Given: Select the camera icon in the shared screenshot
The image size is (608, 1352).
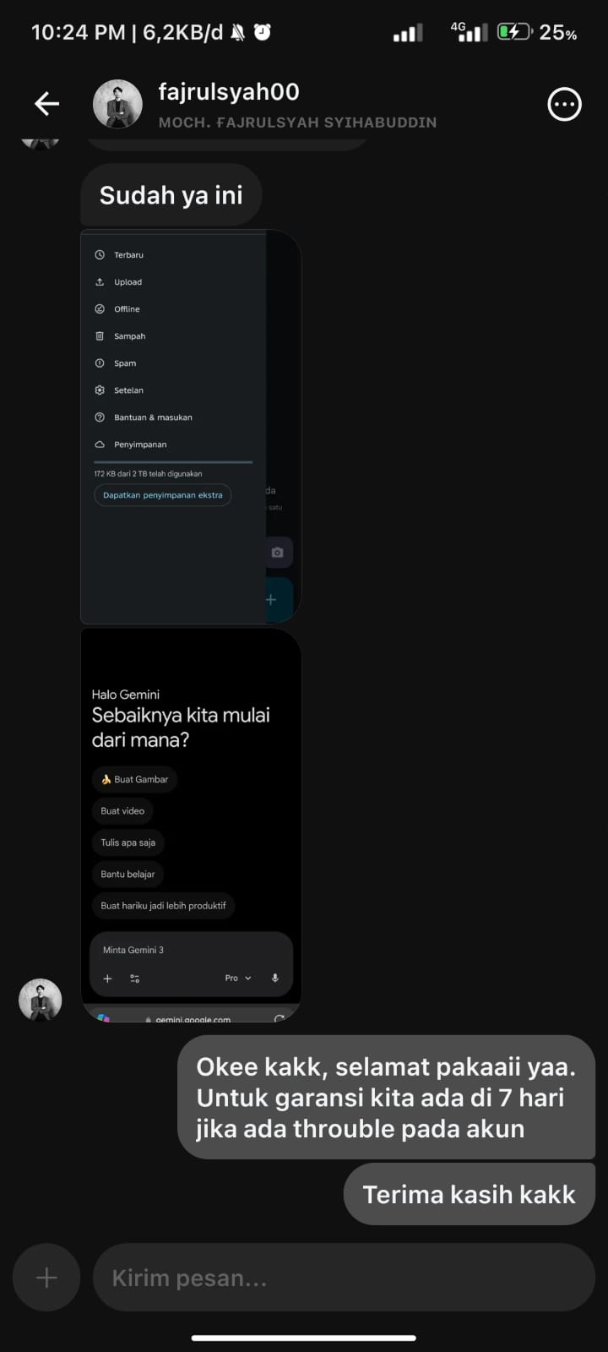Looking at the screenshot, I should coord(277,552).
